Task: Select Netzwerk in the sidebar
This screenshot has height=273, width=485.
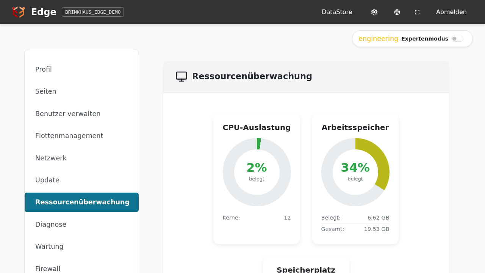Action: (81, 158)
